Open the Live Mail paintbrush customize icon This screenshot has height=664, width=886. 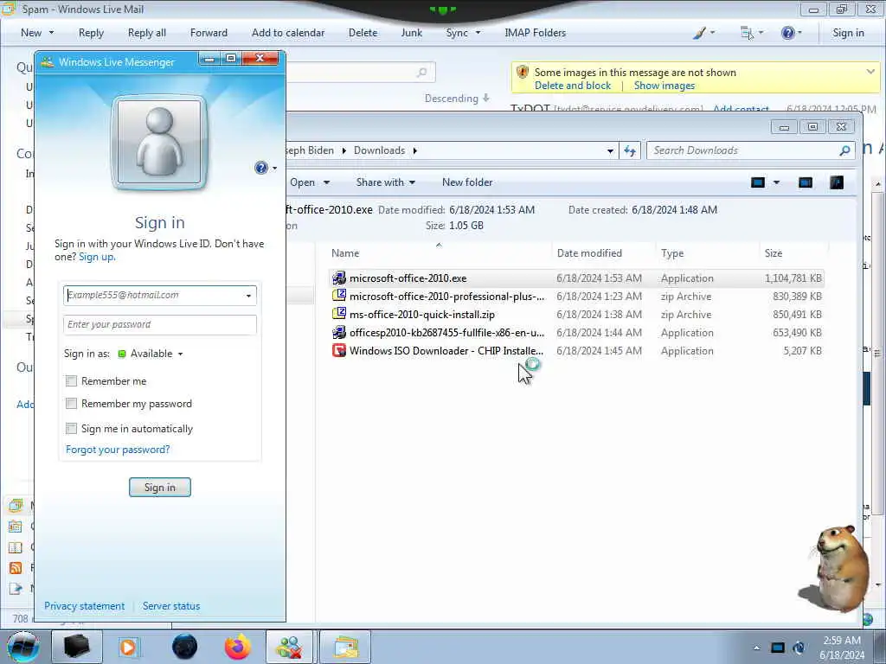click(699, 33)
